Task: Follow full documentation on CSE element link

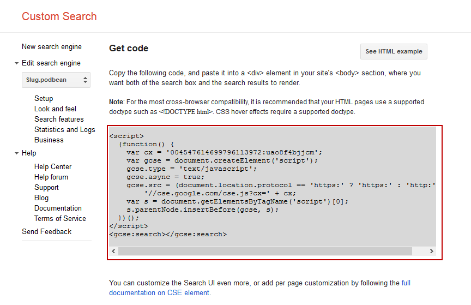Action: point(260,288)
